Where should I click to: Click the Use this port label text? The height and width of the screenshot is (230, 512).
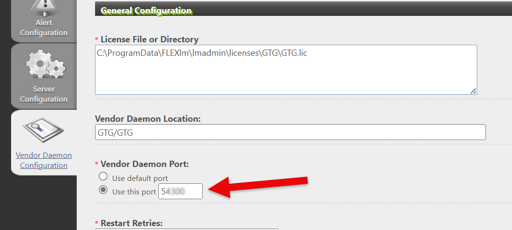134,192
